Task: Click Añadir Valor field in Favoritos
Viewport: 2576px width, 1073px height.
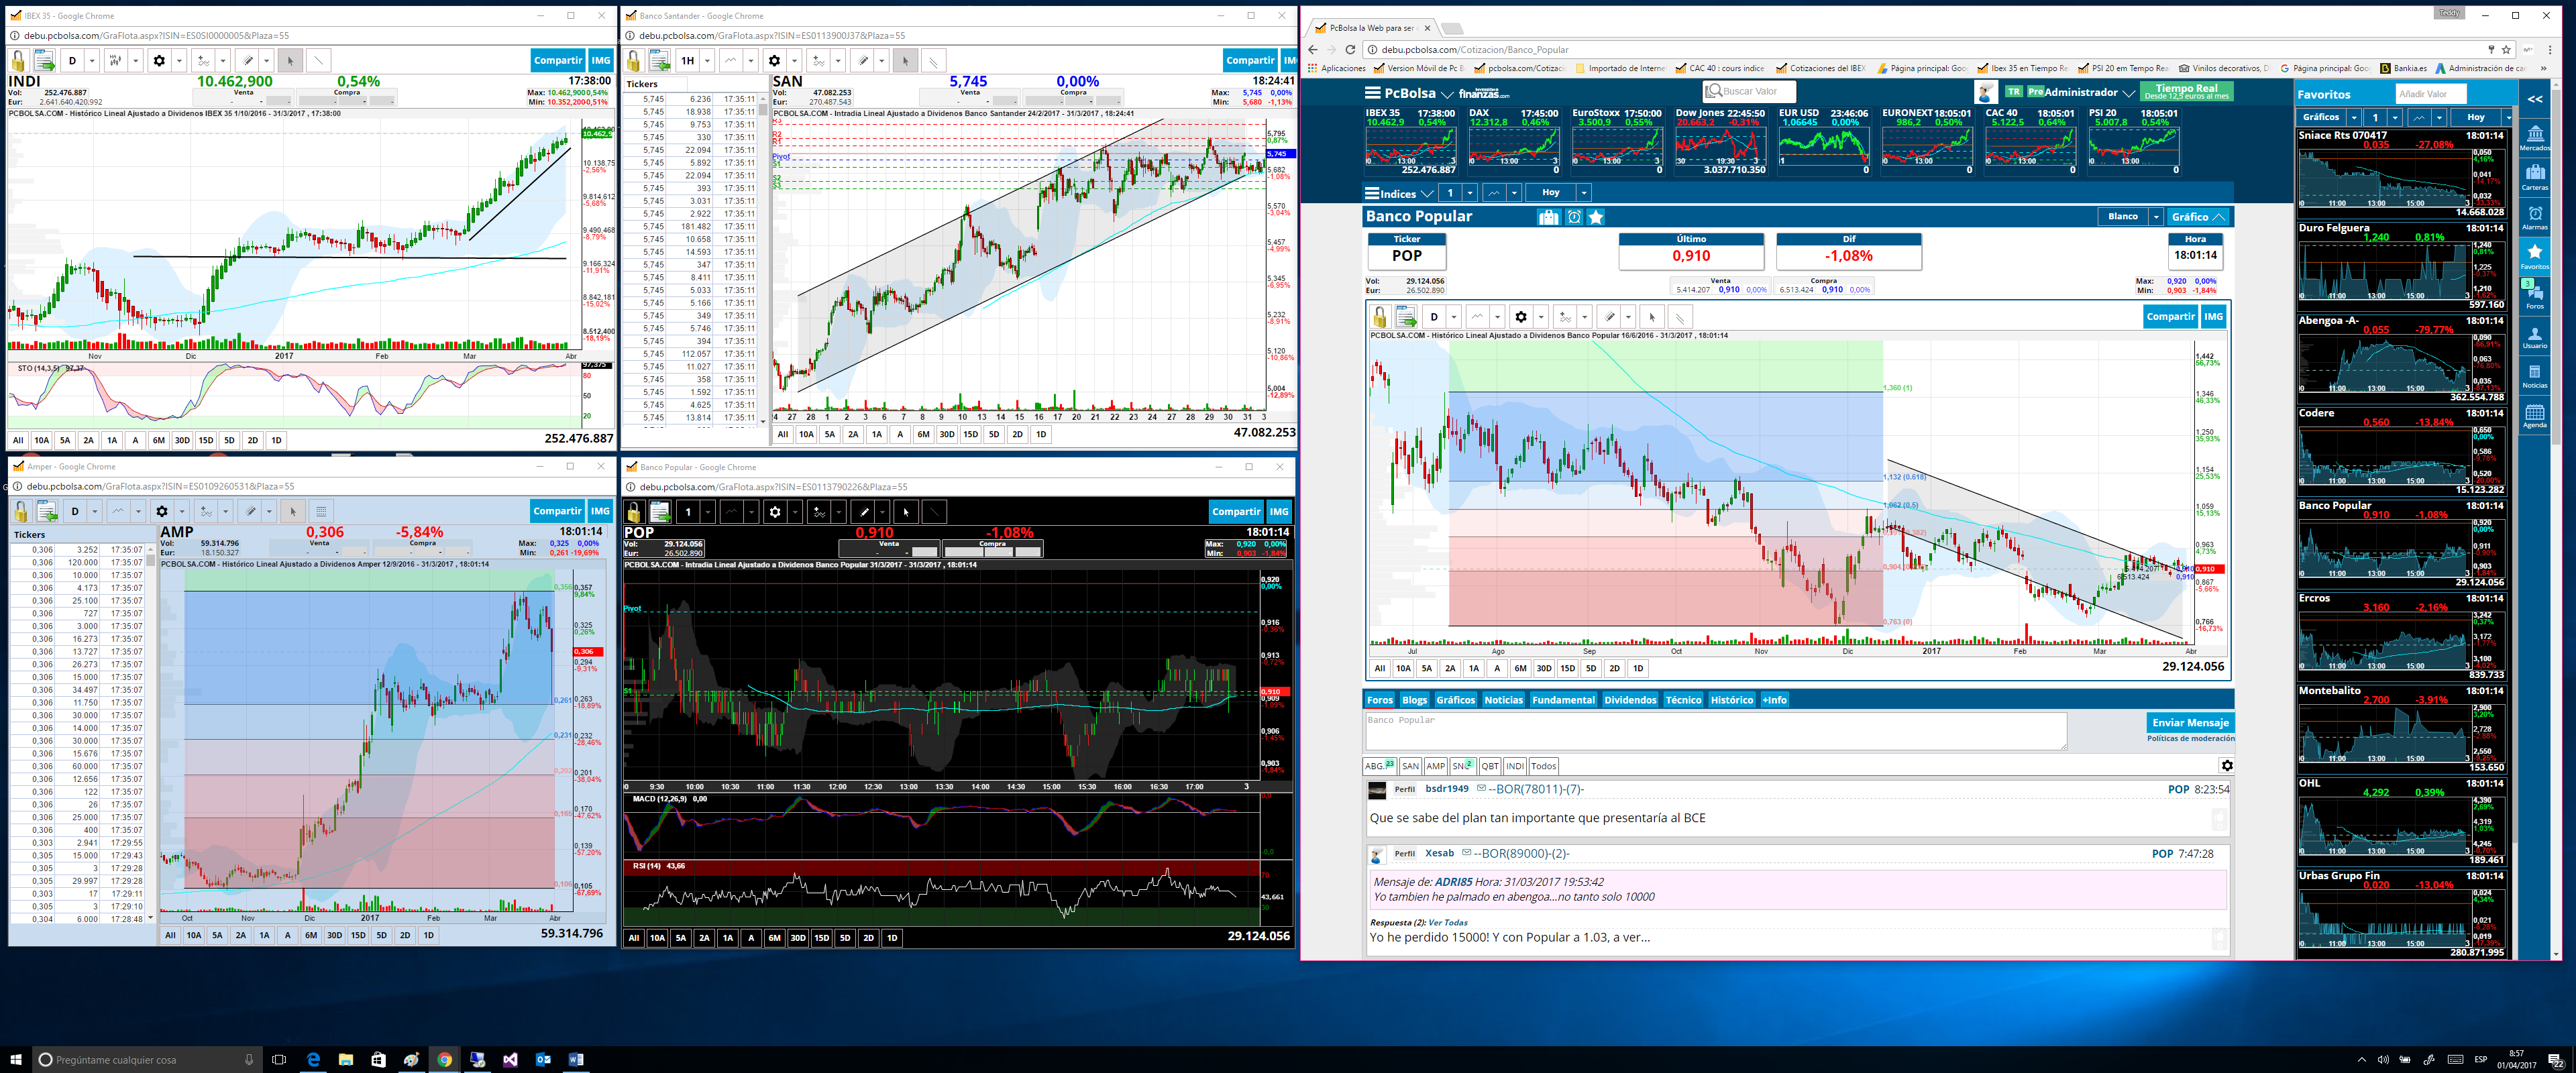Action: click(x=2431, y=94)
